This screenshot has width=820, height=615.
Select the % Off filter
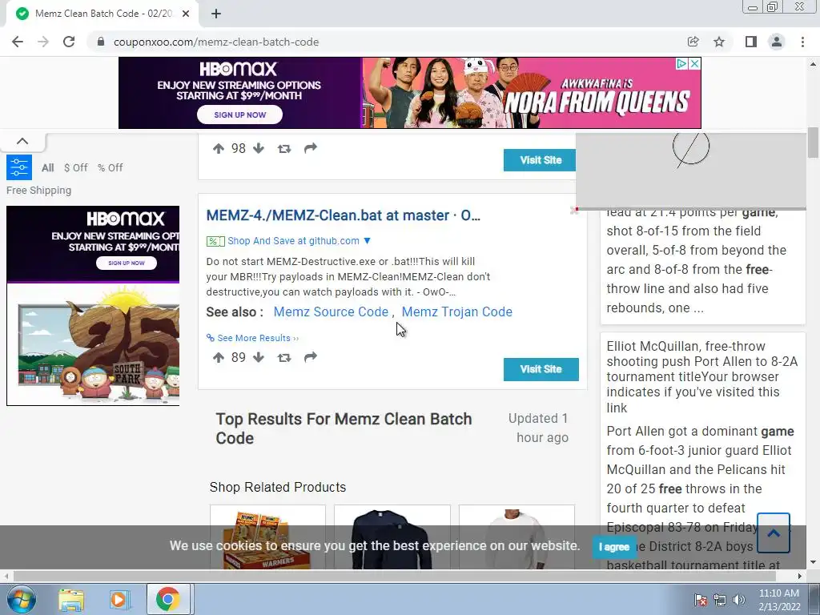(110, 168)
